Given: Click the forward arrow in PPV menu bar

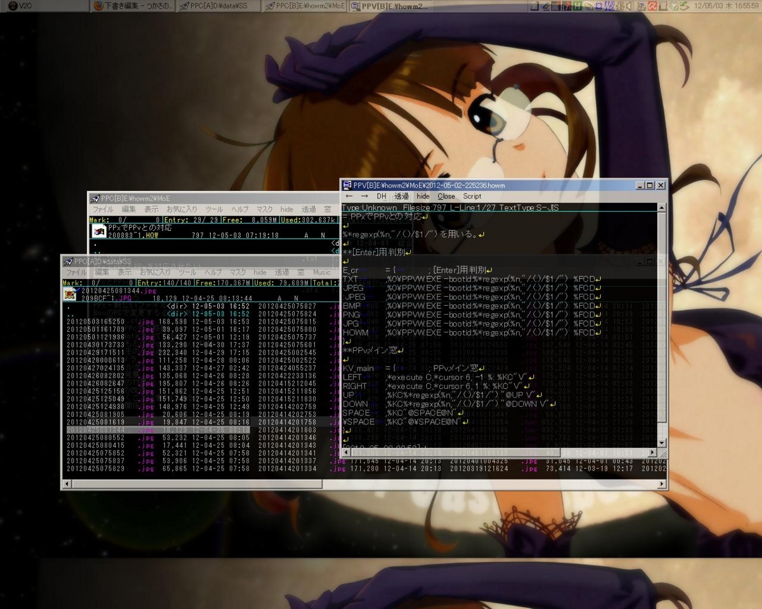Looking at the screenshot, I should [x=365, y=197].
